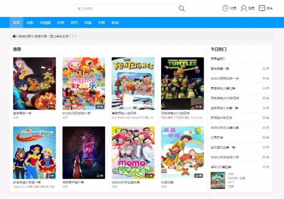Open the 新闻 news tab
Viewport: 284px width, 199px height.
pyautogui.click(x=115, y=23)
